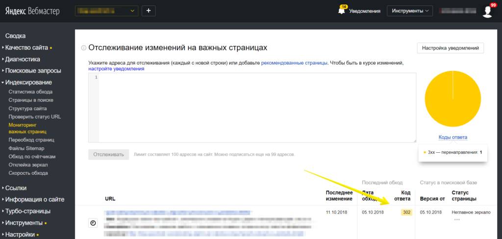Open Проверить статус URL
Viewport: 502px width, 239px height.
35,117
